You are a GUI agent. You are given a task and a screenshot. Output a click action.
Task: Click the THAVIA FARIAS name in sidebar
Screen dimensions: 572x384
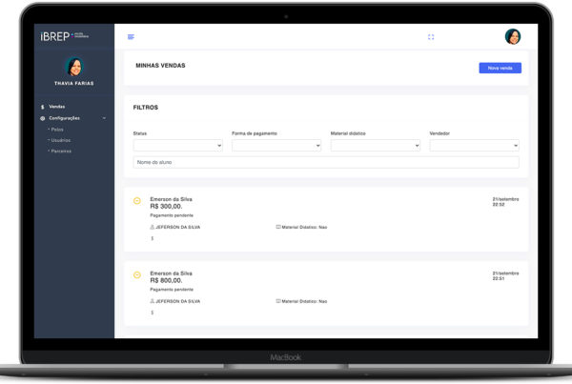point(74,84)
